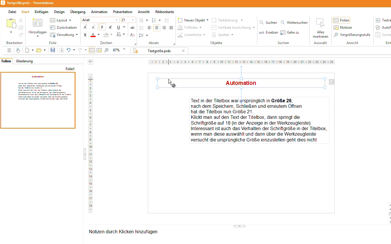The width and height of the screenshot is (391, 244).
Task: Open the Datei menu
Action: point(12,12)
